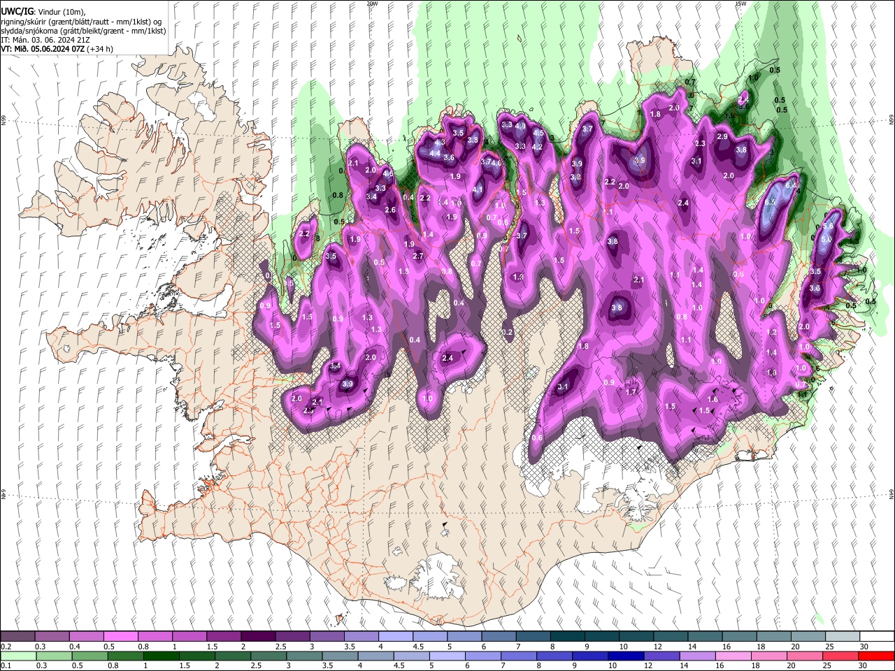Viewport: 895px width, 671px height.
Task: Click the crimson 25–30 rain legend swatch
Action: pyautogui.click(x=840, y=656)
